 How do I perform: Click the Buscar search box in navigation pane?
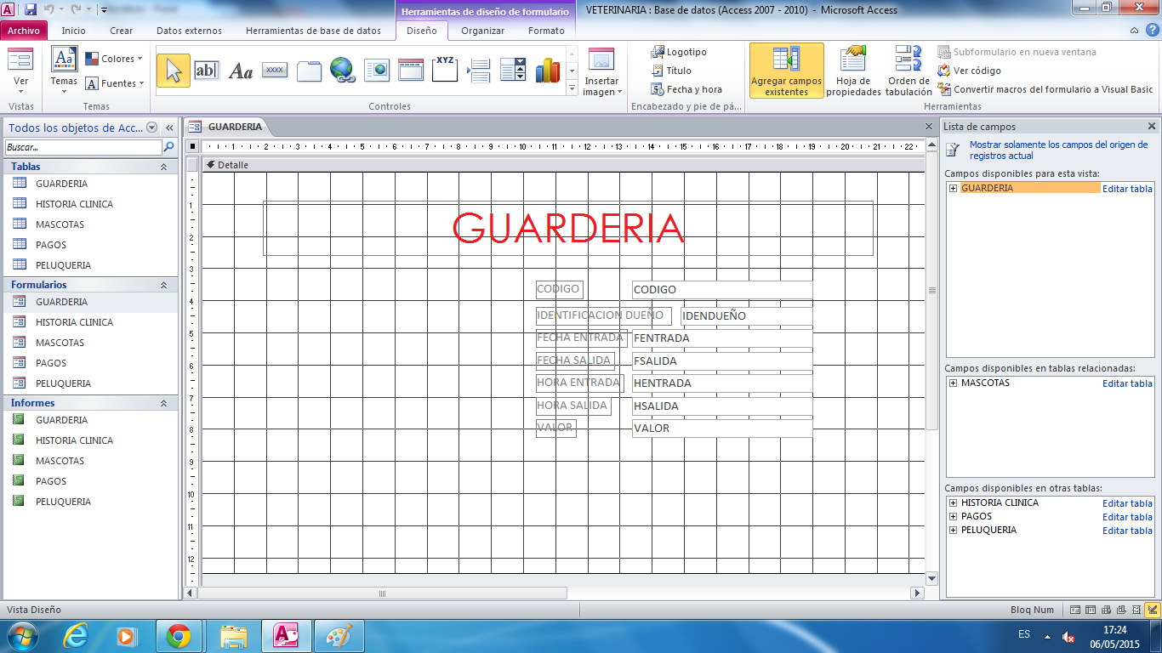[81, 146]
